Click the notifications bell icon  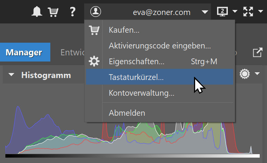[x=37, y=12]
